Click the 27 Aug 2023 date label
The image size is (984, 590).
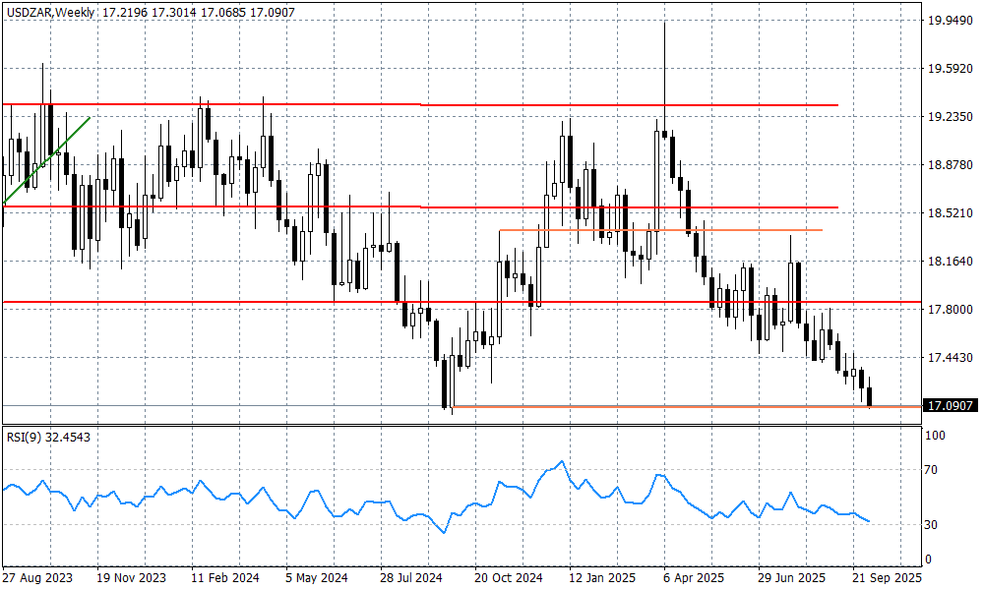click(37, 578)
